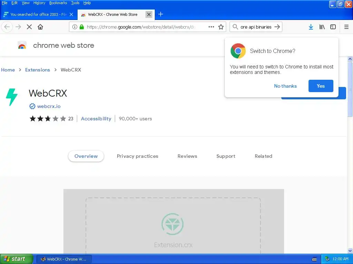The width and height of the screenshot is (353, 264).
Task: Click the star rating for WebCRX
Action: [x=48, y=119]
